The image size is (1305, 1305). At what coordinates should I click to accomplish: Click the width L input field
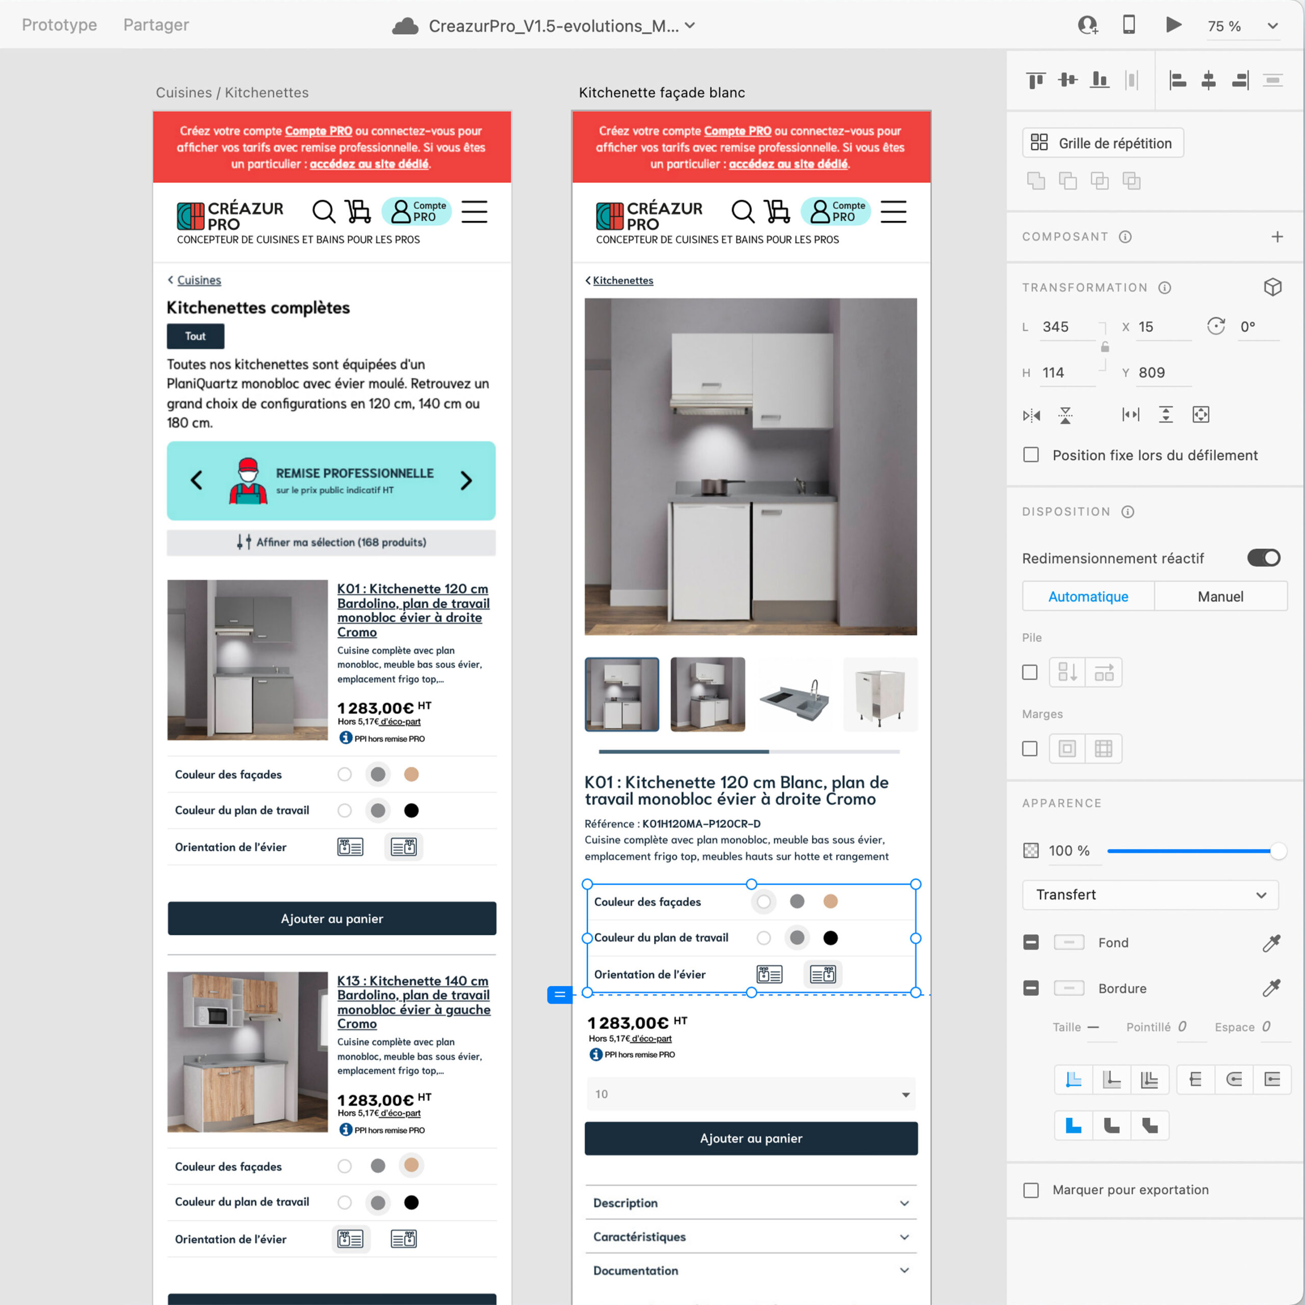1067,327
